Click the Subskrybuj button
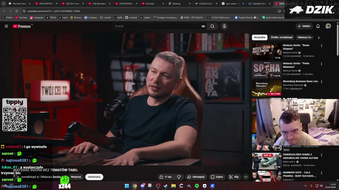This screenshot has height=190, width=339. pos(94,177)
